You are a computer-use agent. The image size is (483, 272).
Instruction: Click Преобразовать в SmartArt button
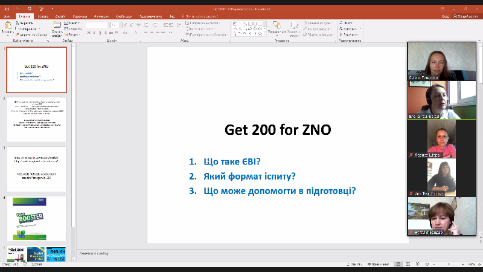point(206,35)
